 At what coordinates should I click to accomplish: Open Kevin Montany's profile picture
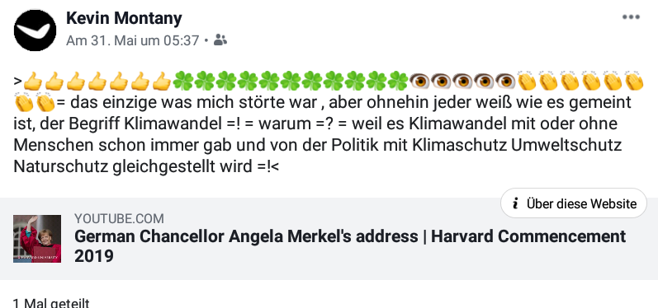point(35,30)
